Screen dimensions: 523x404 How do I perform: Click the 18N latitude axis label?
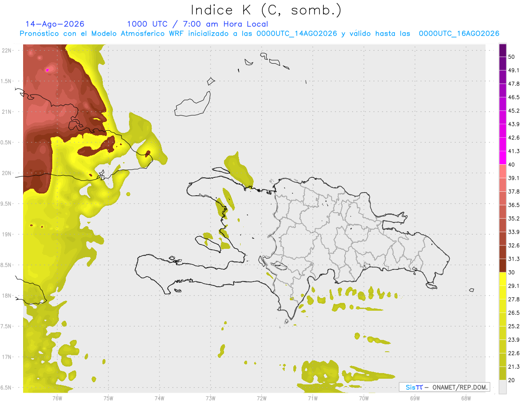point(7,295)
